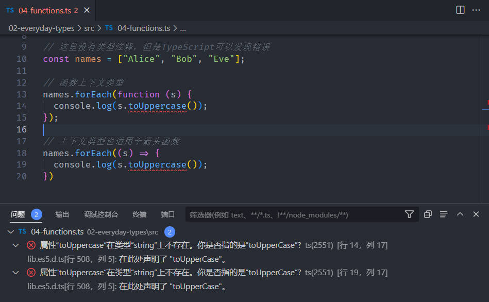The width and height of the screenshot is (489, 302).
Task: Collapse the 04-functions.ts problems group
Action: point(11,232)
